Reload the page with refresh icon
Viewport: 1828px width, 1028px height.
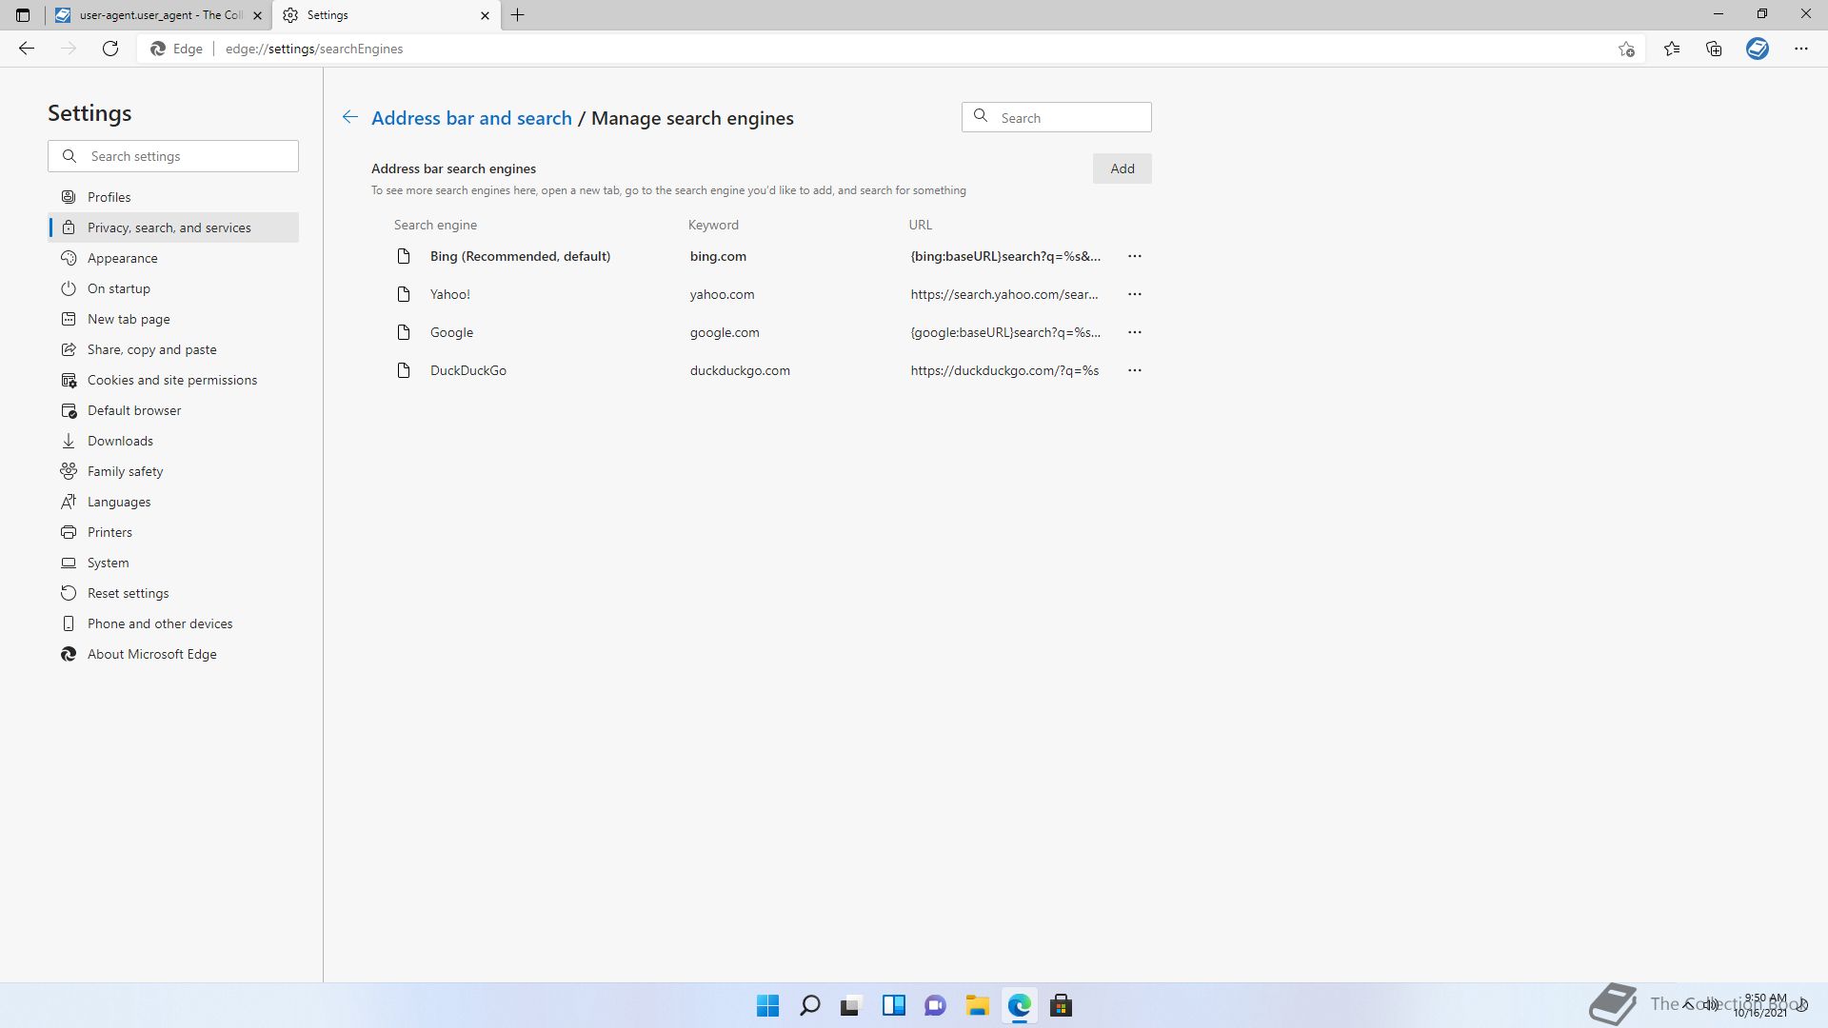pyautogui.click(x=110, y=49)
